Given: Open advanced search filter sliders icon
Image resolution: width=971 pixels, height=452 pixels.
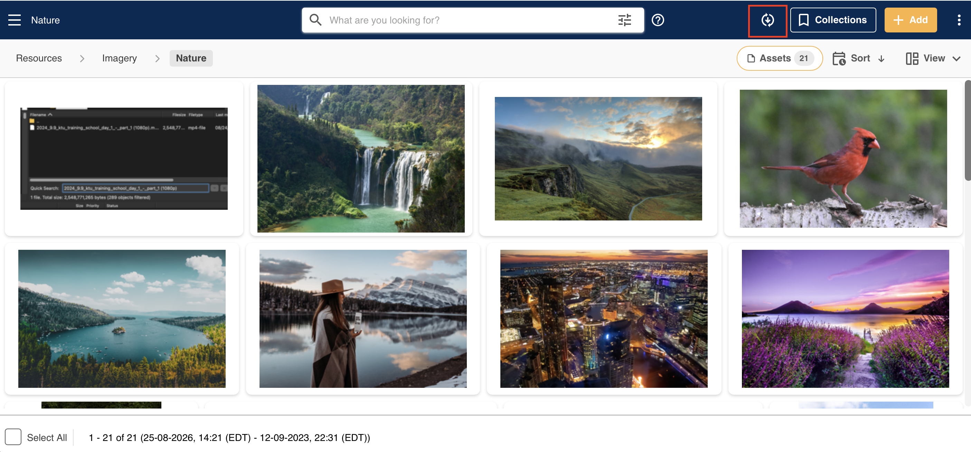Looking at the screenshot, I should pos(625,20).
